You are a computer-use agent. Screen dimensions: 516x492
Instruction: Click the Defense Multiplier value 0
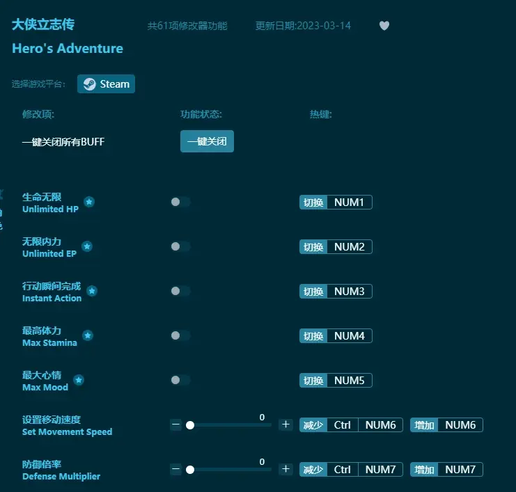(x=262, y=462)
